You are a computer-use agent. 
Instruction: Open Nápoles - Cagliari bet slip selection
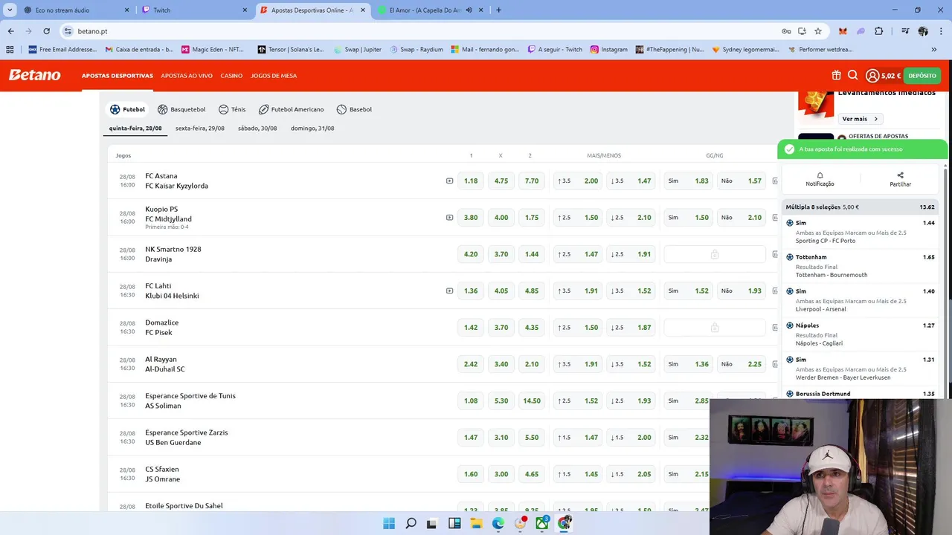pos(861,334)
